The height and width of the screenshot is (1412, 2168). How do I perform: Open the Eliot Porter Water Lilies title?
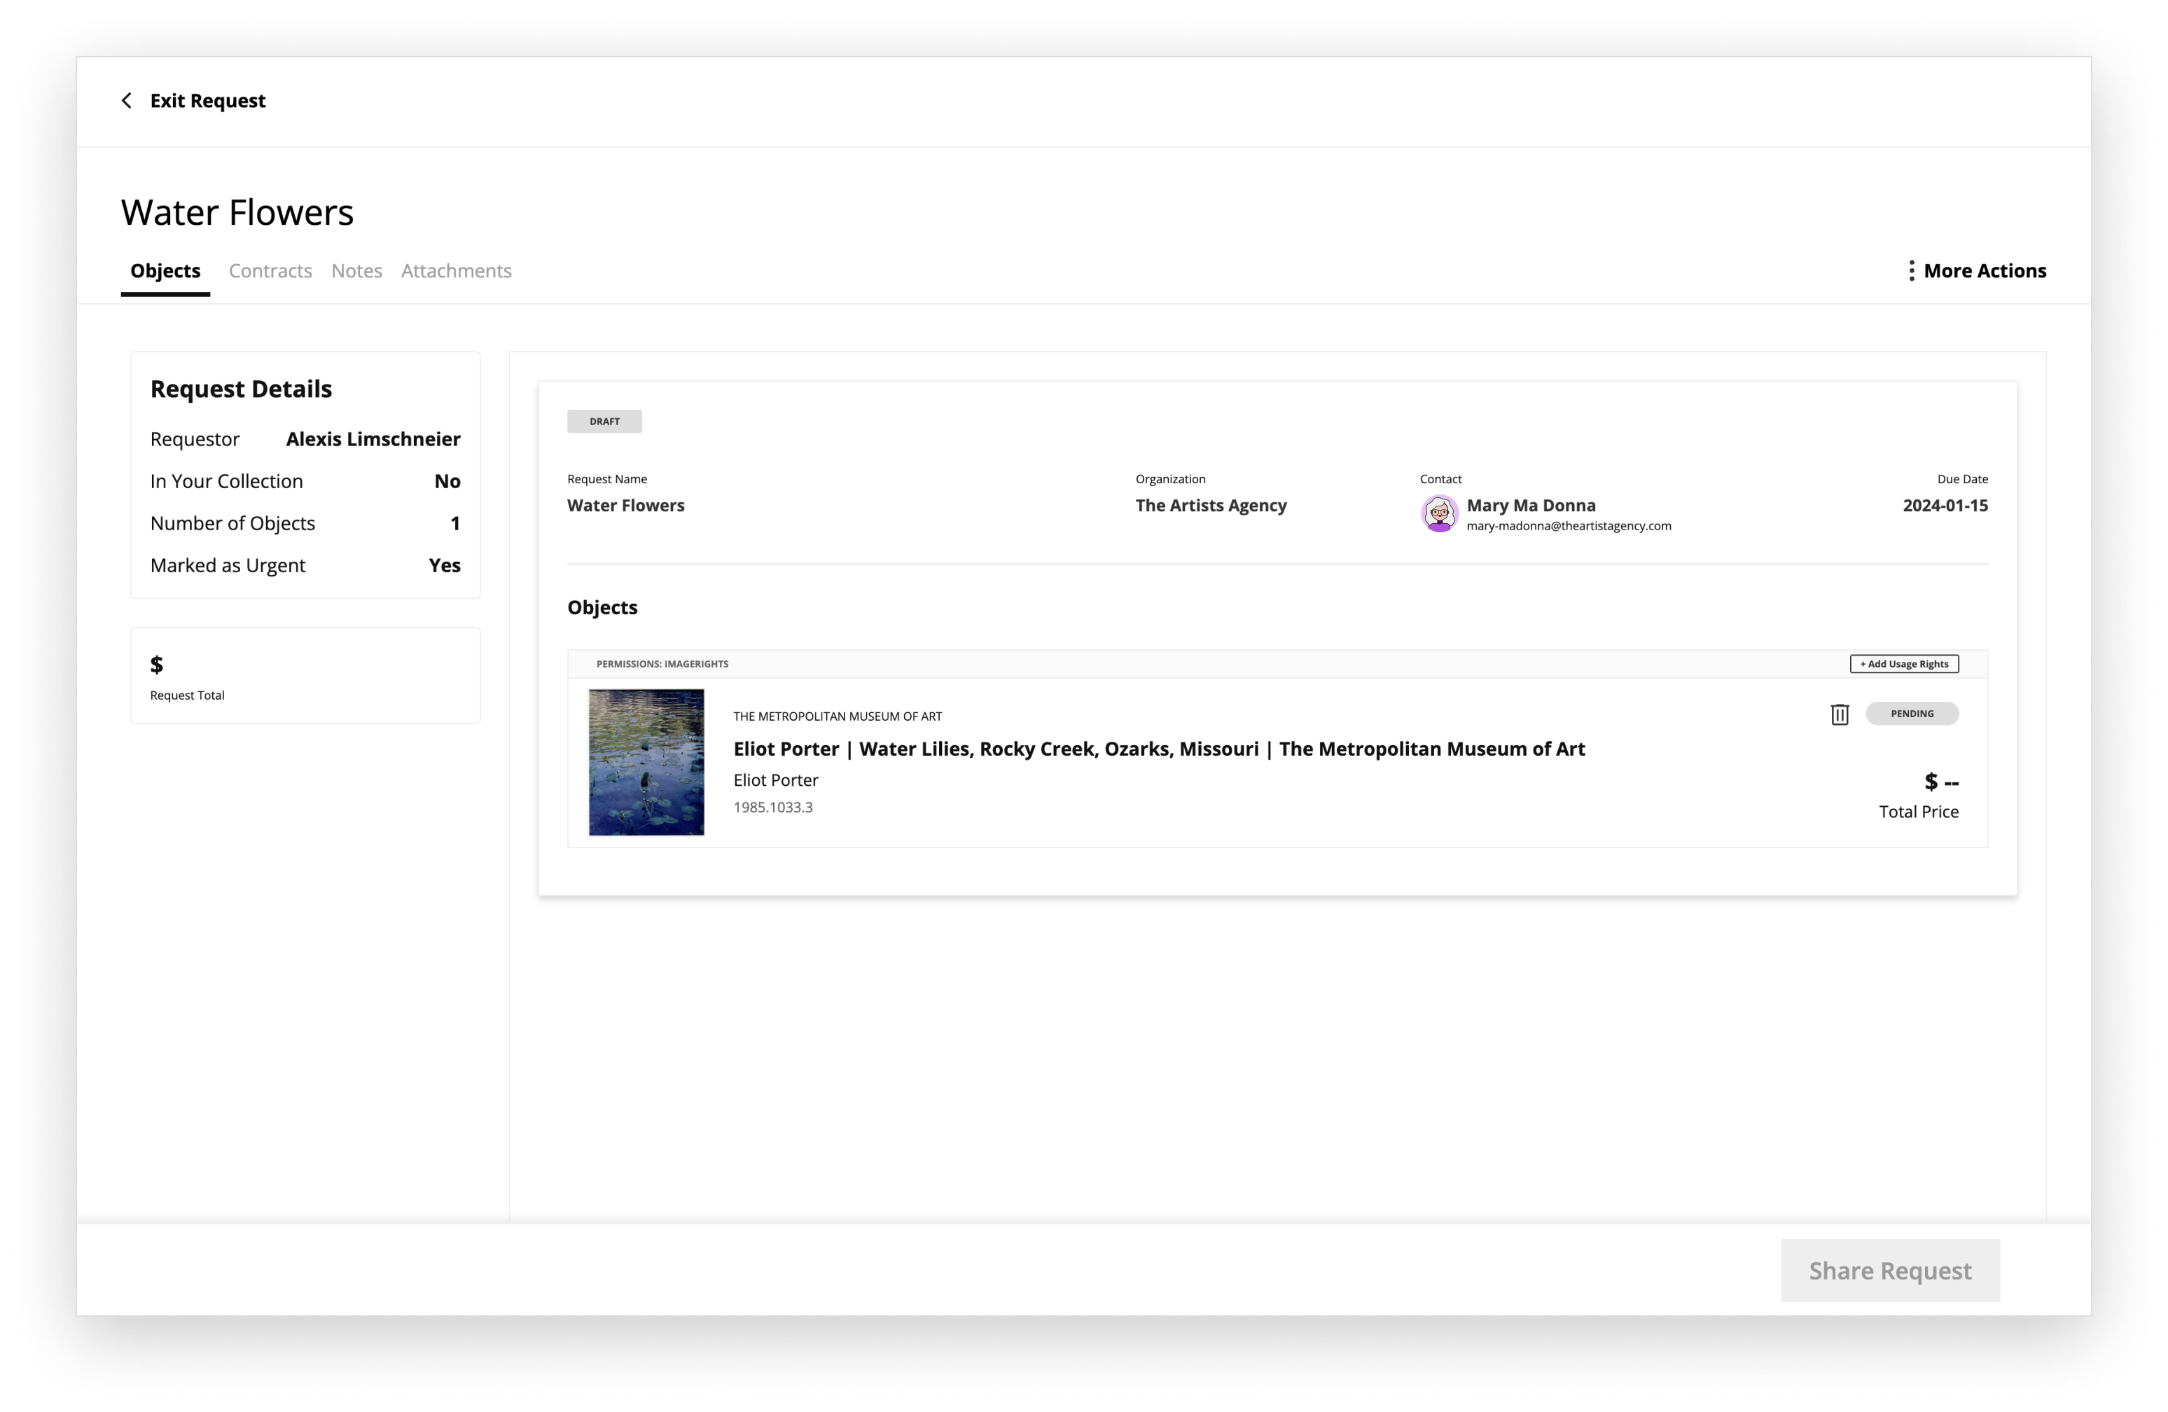point(1159,749)
